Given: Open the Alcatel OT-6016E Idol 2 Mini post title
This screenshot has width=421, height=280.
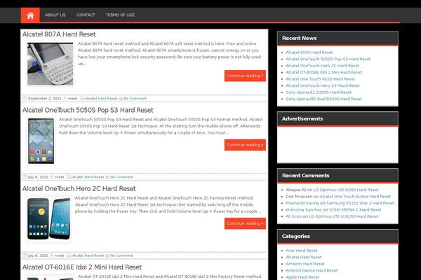Looking at the screenshot, I should pyautogui.click(x=82, y=267).
